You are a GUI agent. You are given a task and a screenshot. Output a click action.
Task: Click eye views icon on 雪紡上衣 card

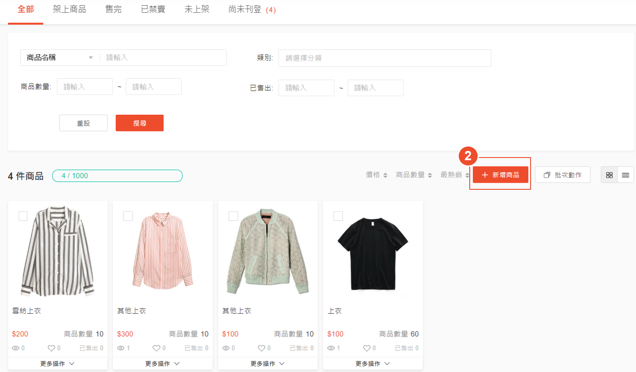[x=15, y=348]
